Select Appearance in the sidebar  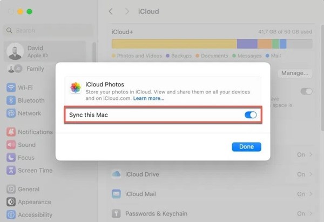pyautogui.click(x=35, y=202)
